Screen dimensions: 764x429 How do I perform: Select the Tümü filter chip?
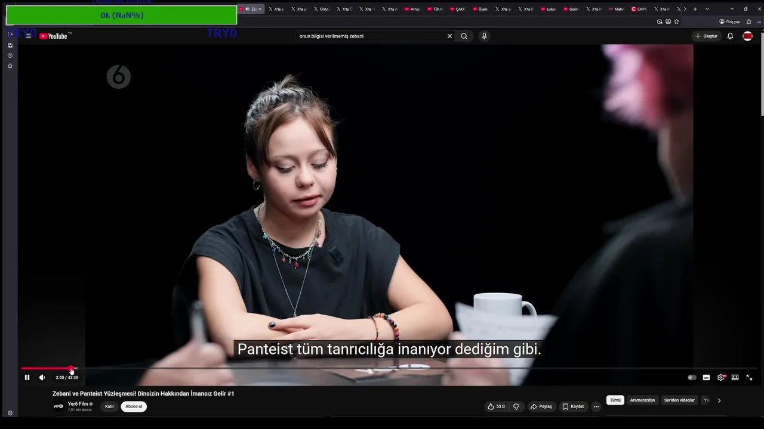pos(615,400)
